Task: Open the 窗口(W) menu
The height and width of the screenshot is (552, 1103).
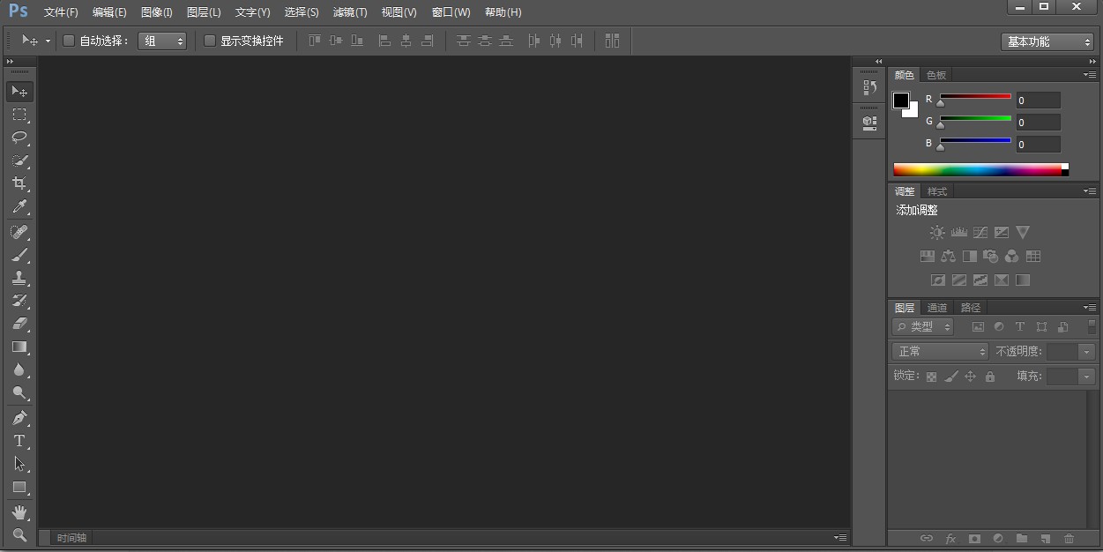Action: tap(451, 12)
